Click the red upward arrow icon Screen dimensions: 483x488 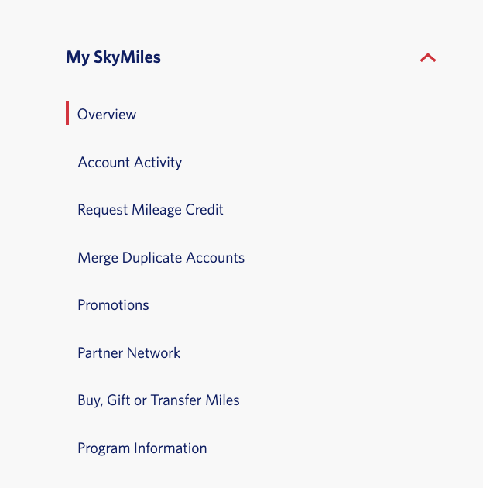point(428,57)
